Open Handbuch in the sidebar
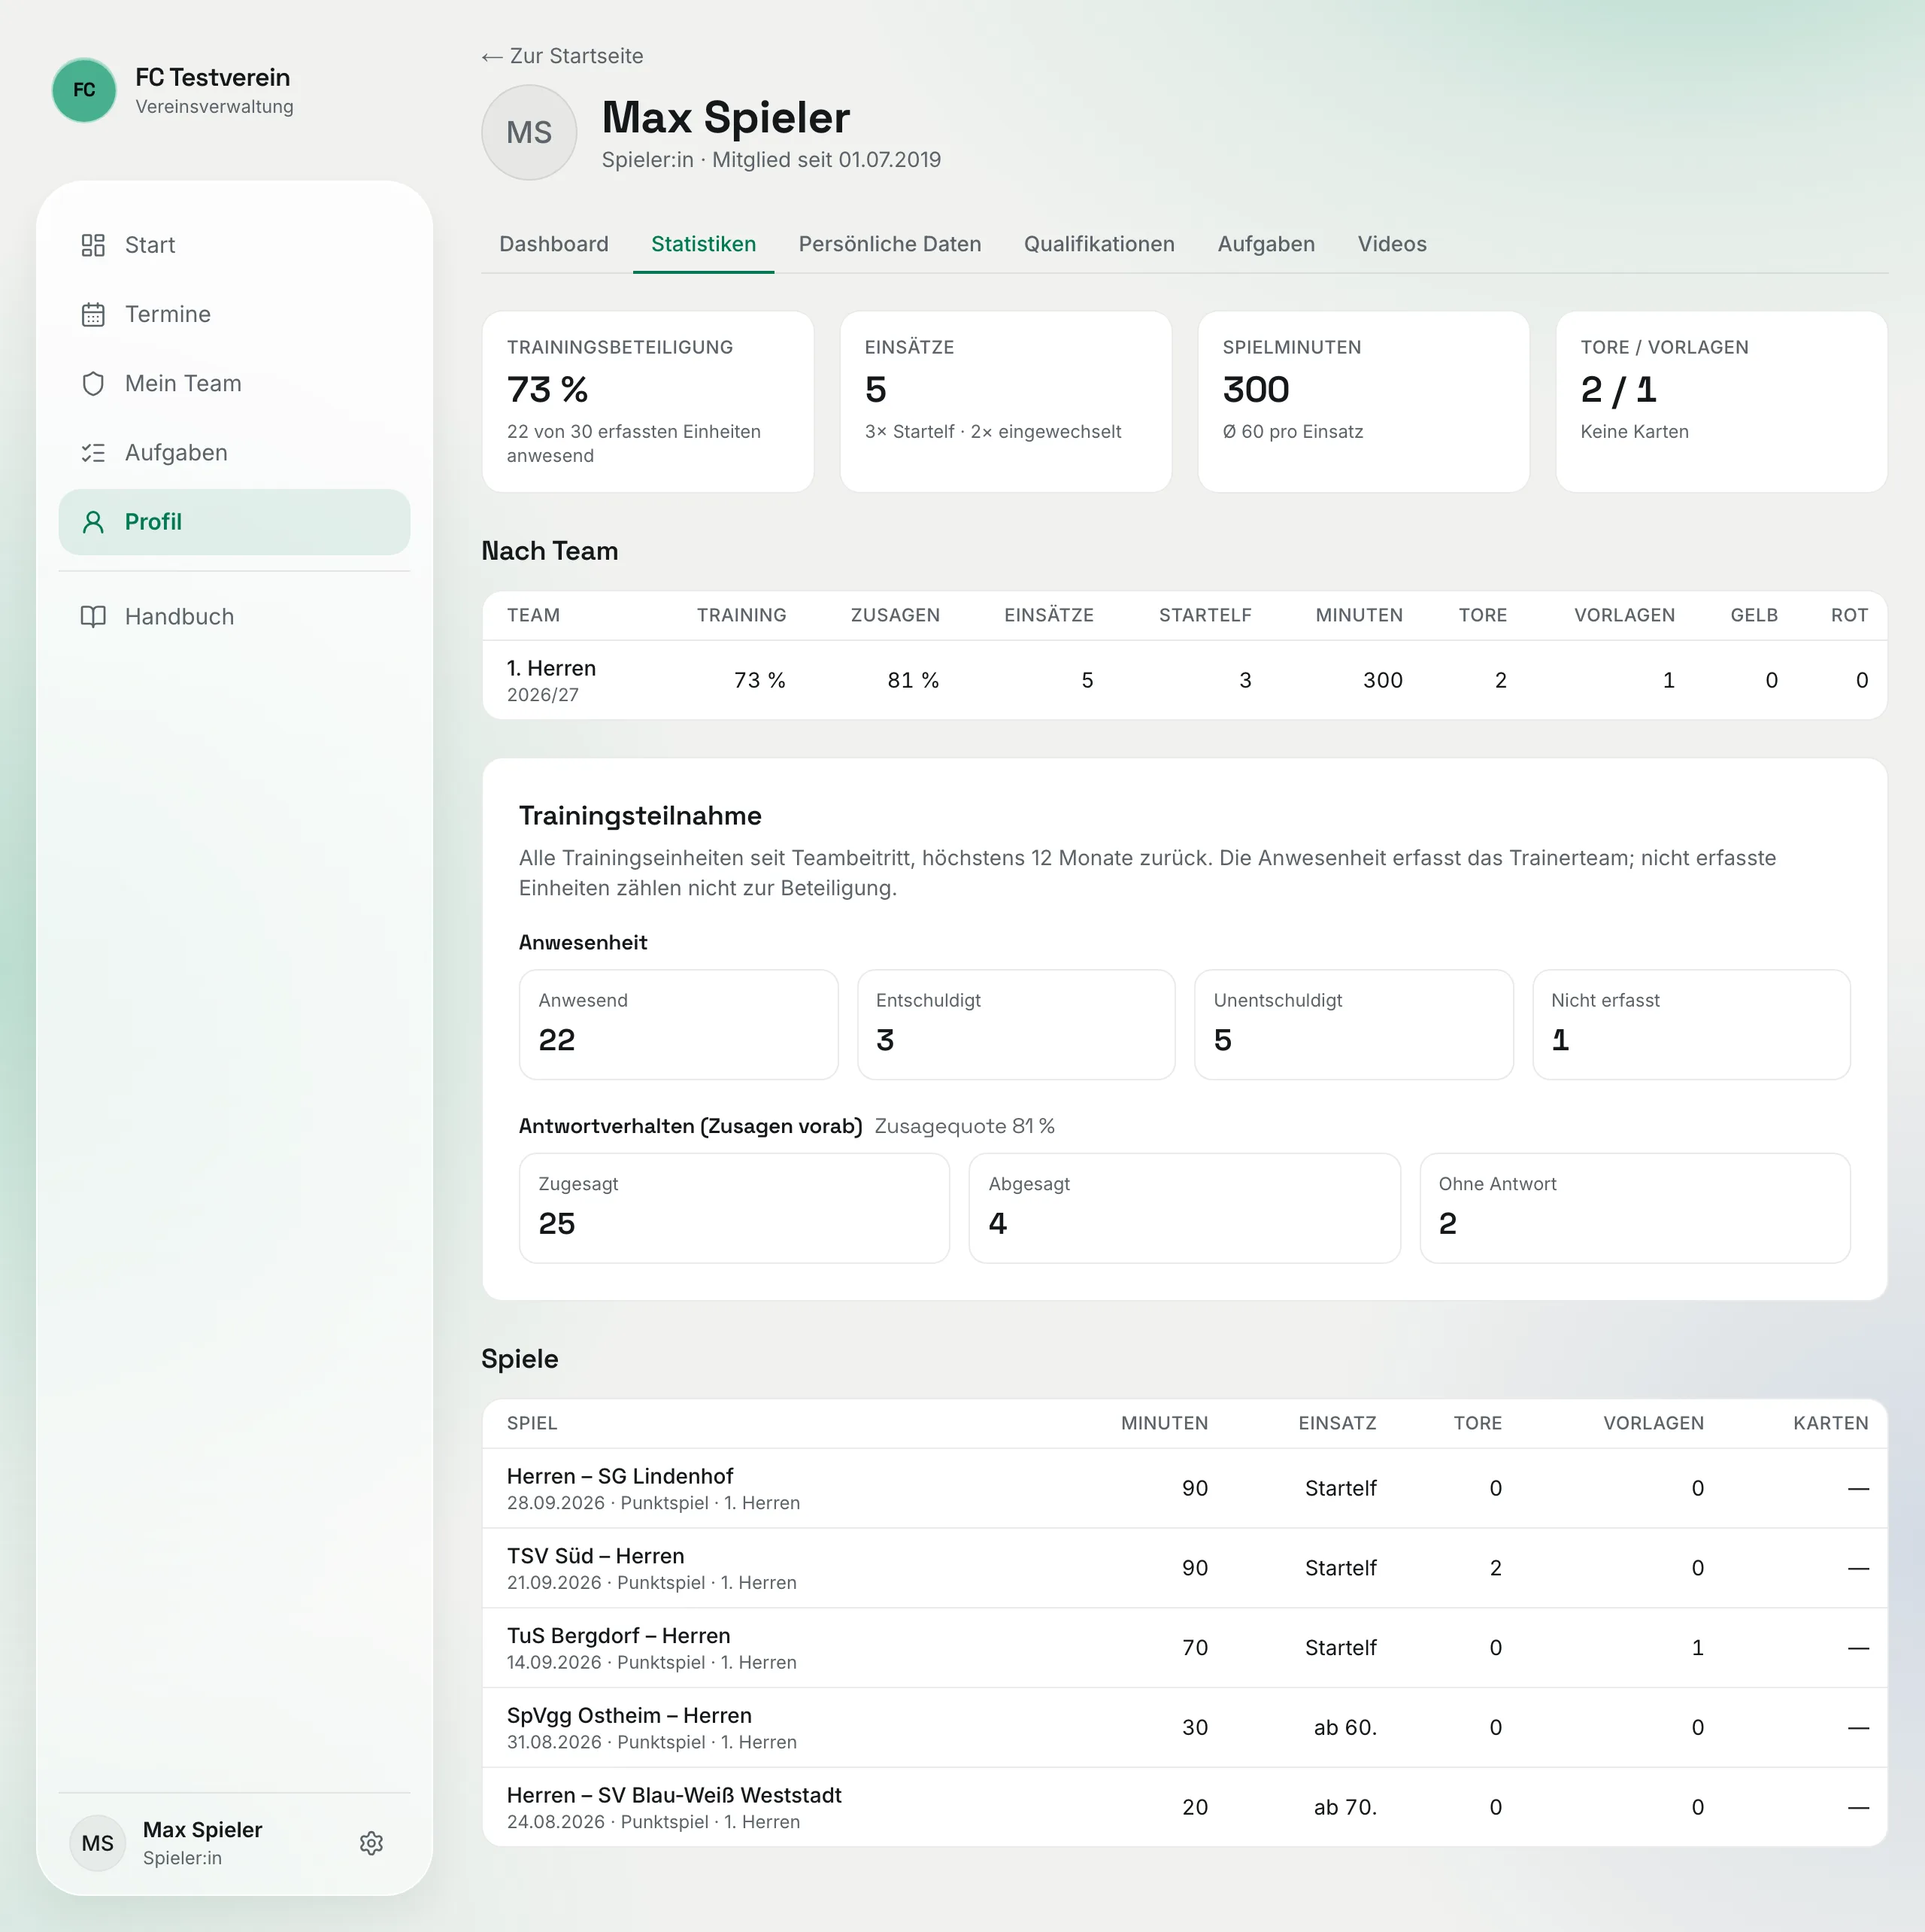 click(x=234, y=616)
